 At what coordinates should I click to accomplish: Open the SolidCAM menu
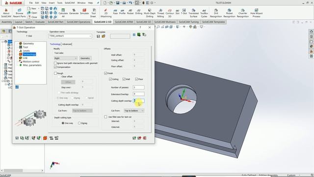(x=70, y=3)
